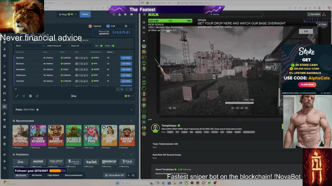
Task: Open Hacksaw Gaming publisher tile
Action: pos(38,162)
